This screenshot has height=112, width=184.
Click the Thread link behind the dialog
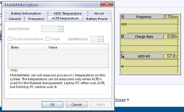(120, 100)
